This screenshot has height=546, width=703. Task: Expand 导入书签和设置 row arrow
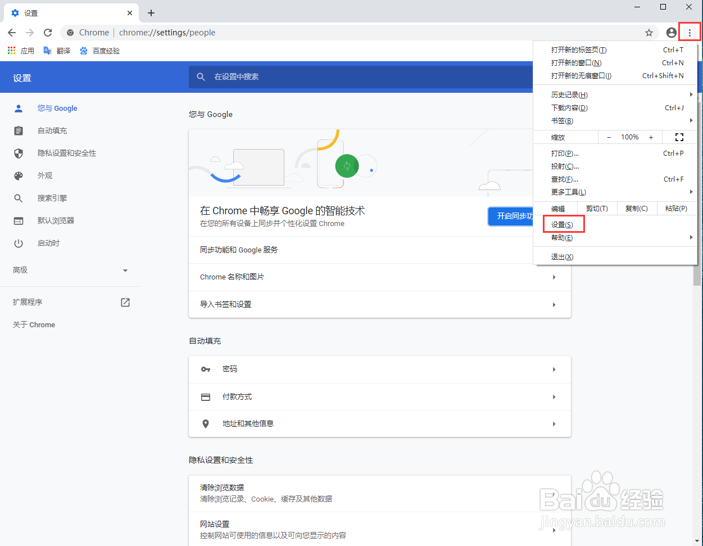[554, 305]
